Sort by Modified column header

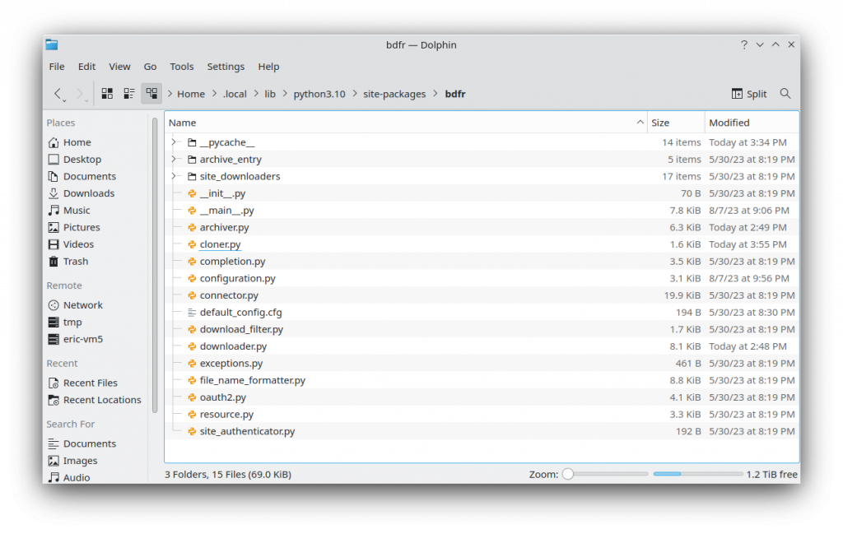pyautogui.click(x=752, y=123)
